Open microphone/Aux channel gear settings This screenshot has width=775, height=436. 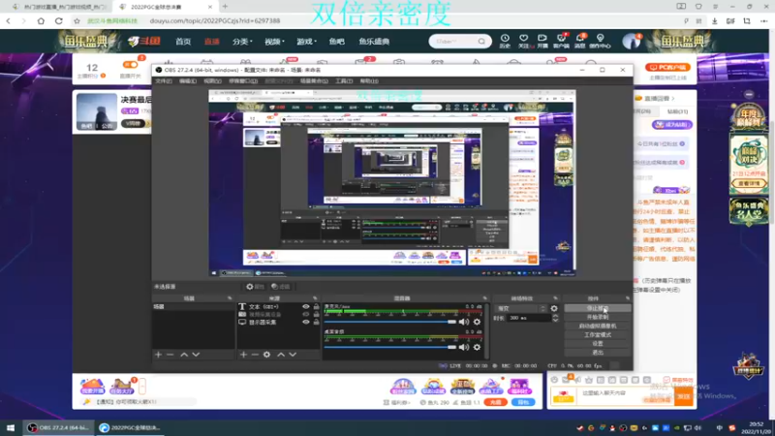477,322
